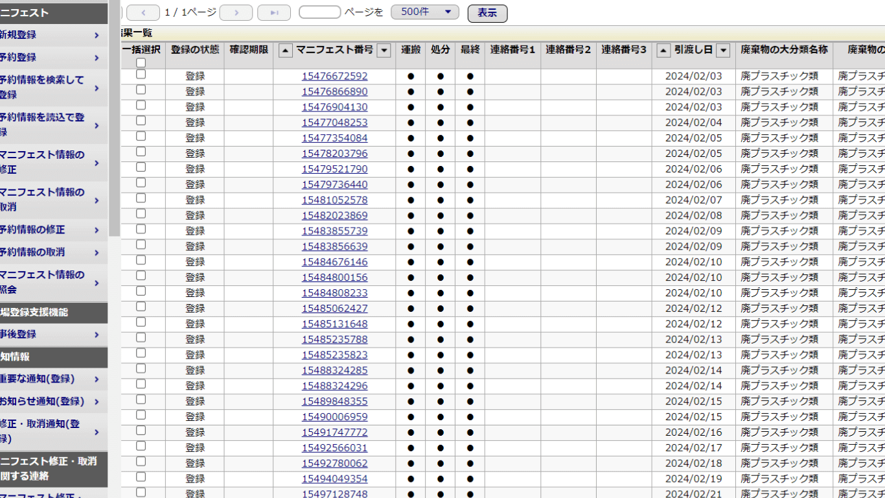This screenshot has height=498, width=885.
Task: Open manifest 15494049354 link
Action: point(334,479)
